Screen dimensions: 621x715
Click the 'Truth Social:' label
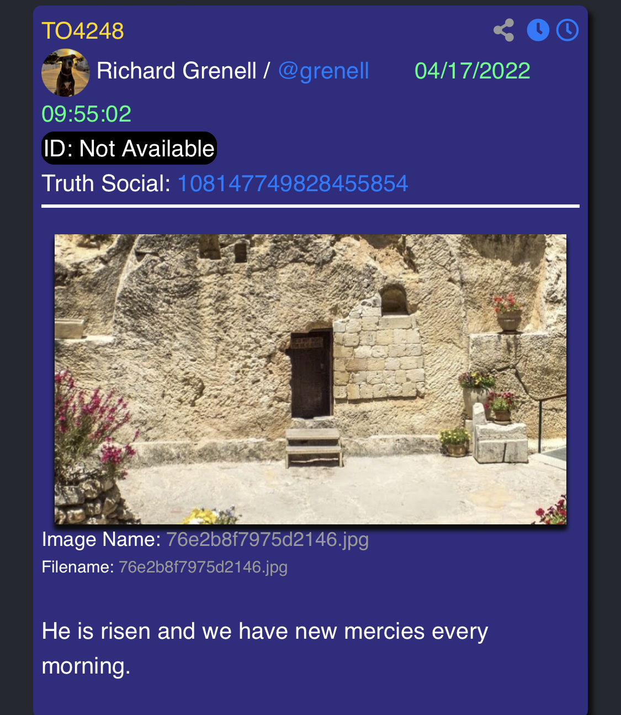pos(106,183)
